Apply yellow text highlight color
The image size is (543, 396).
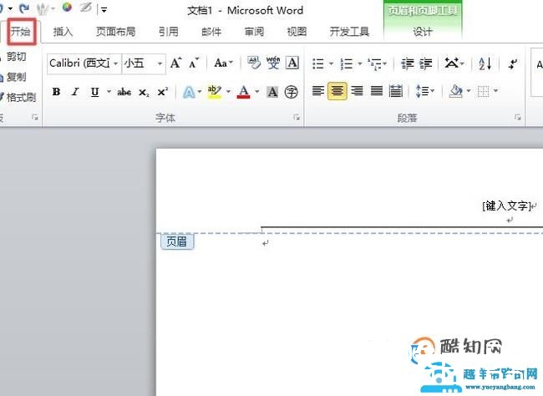tap(215, 92)
